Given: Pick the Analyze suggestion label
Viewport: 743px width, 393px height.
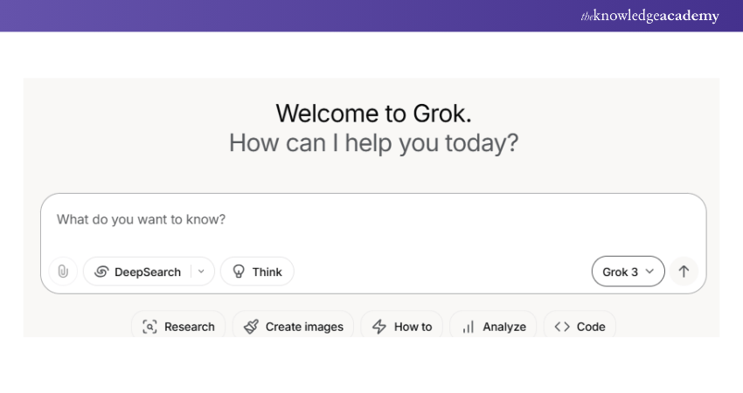Looking at the screenshot, I should 504,327.
